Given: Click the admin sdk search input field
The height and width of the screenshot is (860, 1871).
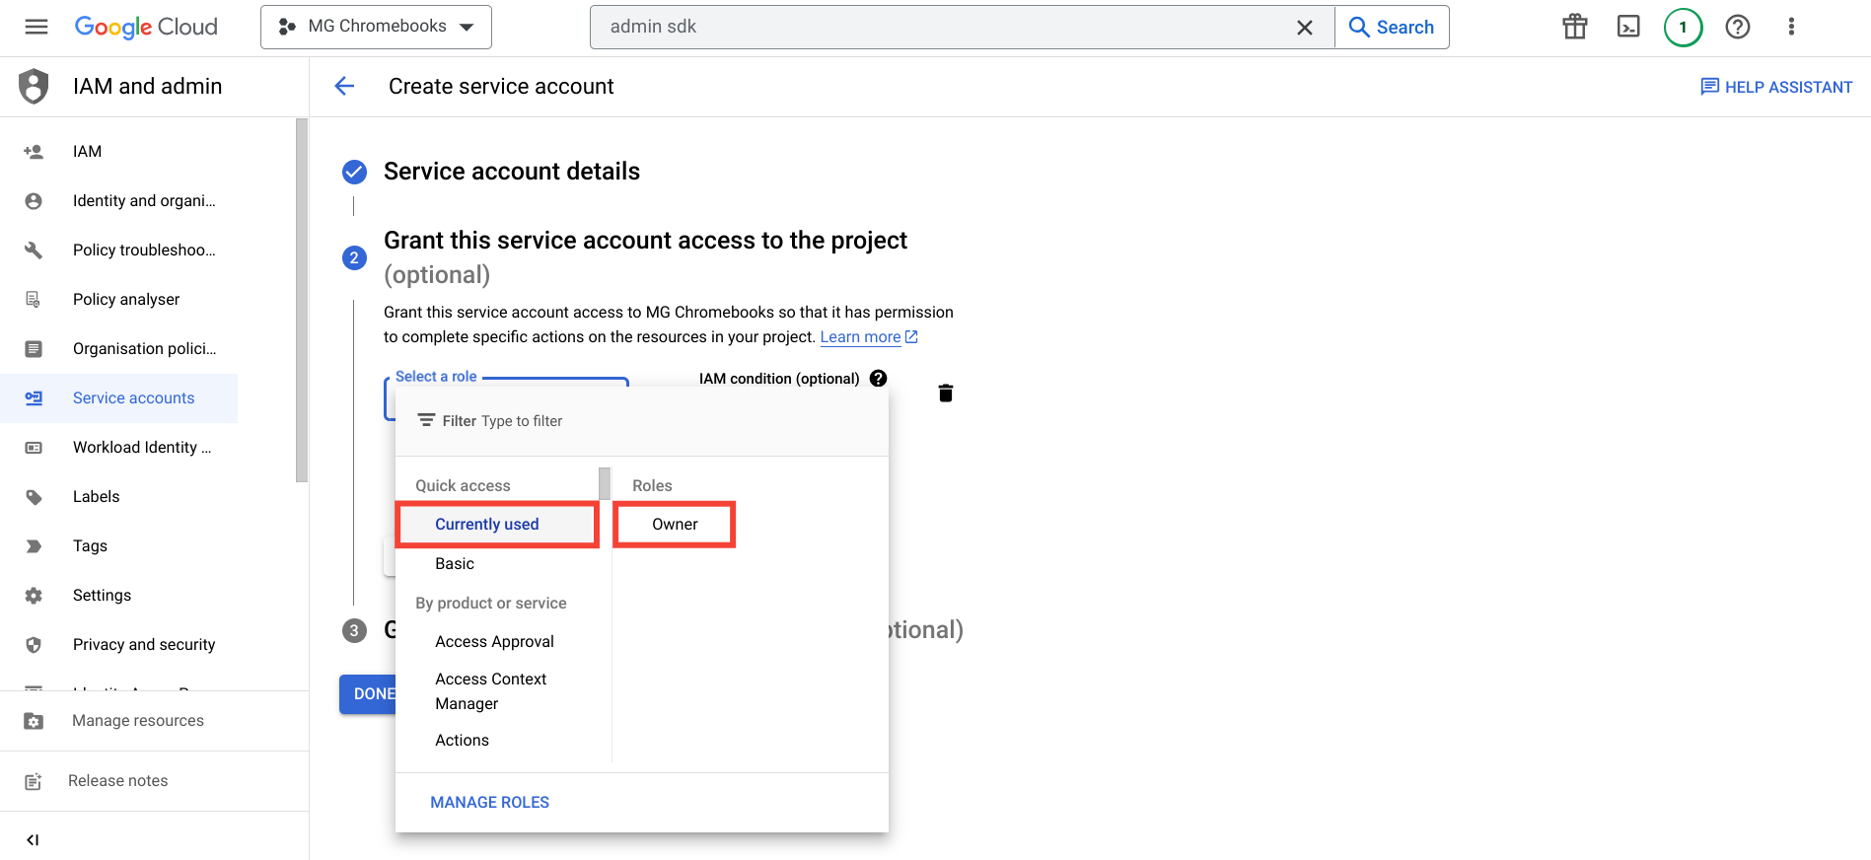Looking at the screenshot, I should click(x=942, y=27).
